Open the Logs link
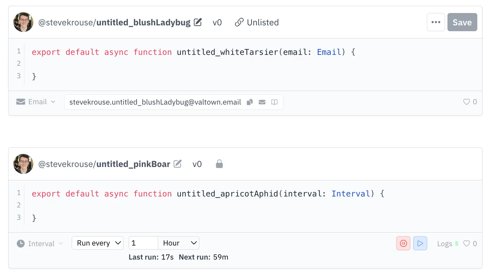This screenshot has width=490, height=275. tap(445, 243)
